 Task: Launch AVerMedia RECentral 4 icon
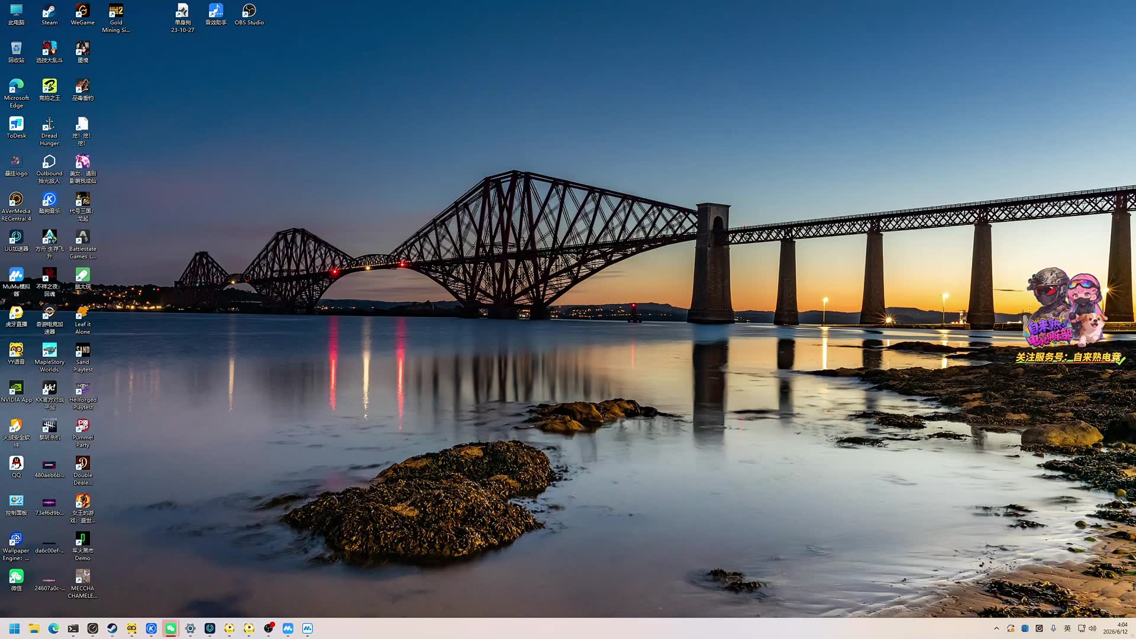click(17, 206)
